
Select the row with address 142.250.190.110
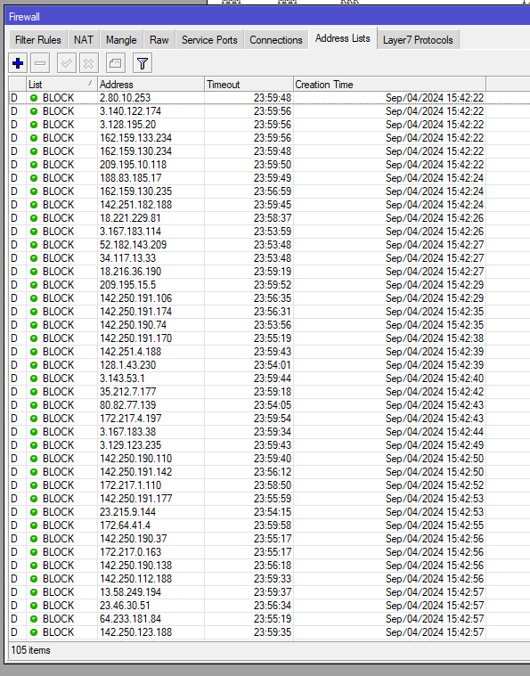269,459
